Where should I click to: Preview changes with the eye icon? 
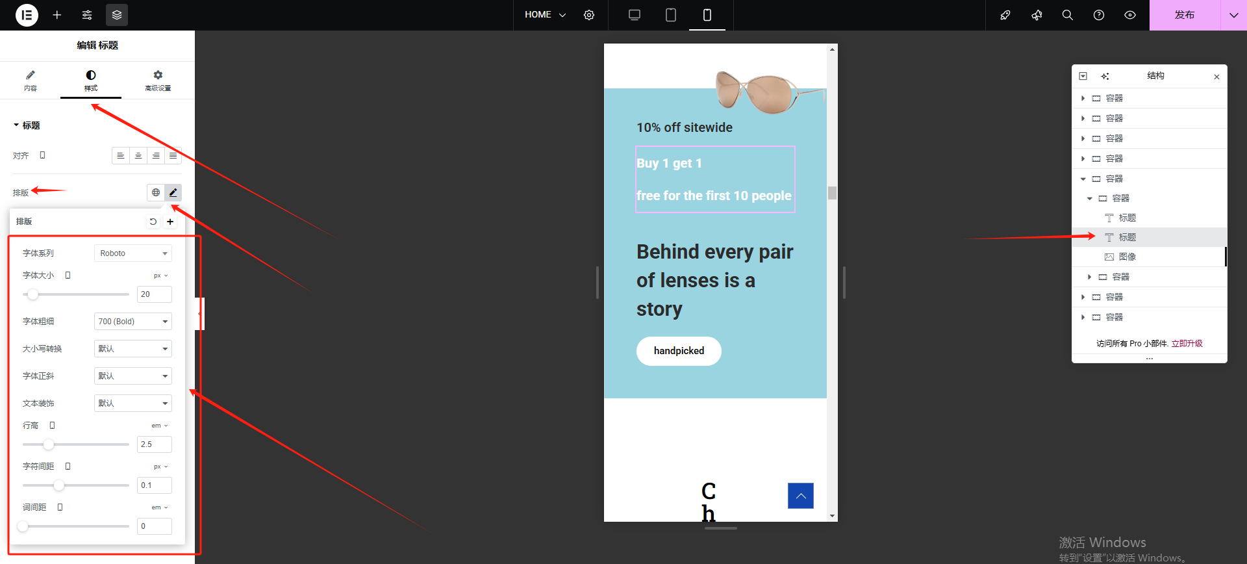tap(1130, 15)
